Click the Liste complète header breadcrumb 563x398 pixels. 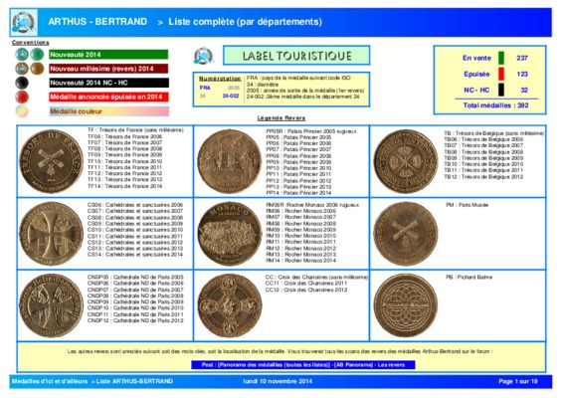[246, 22]
